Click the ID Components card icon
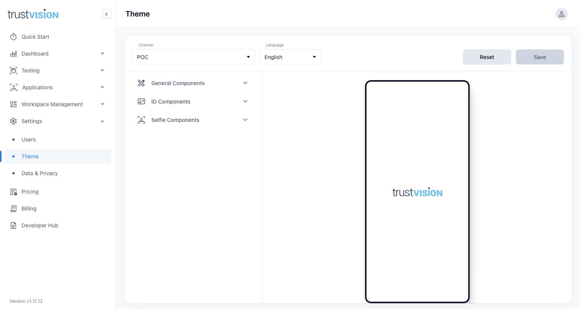Screen dimensions: 580x309 point(141,102)
